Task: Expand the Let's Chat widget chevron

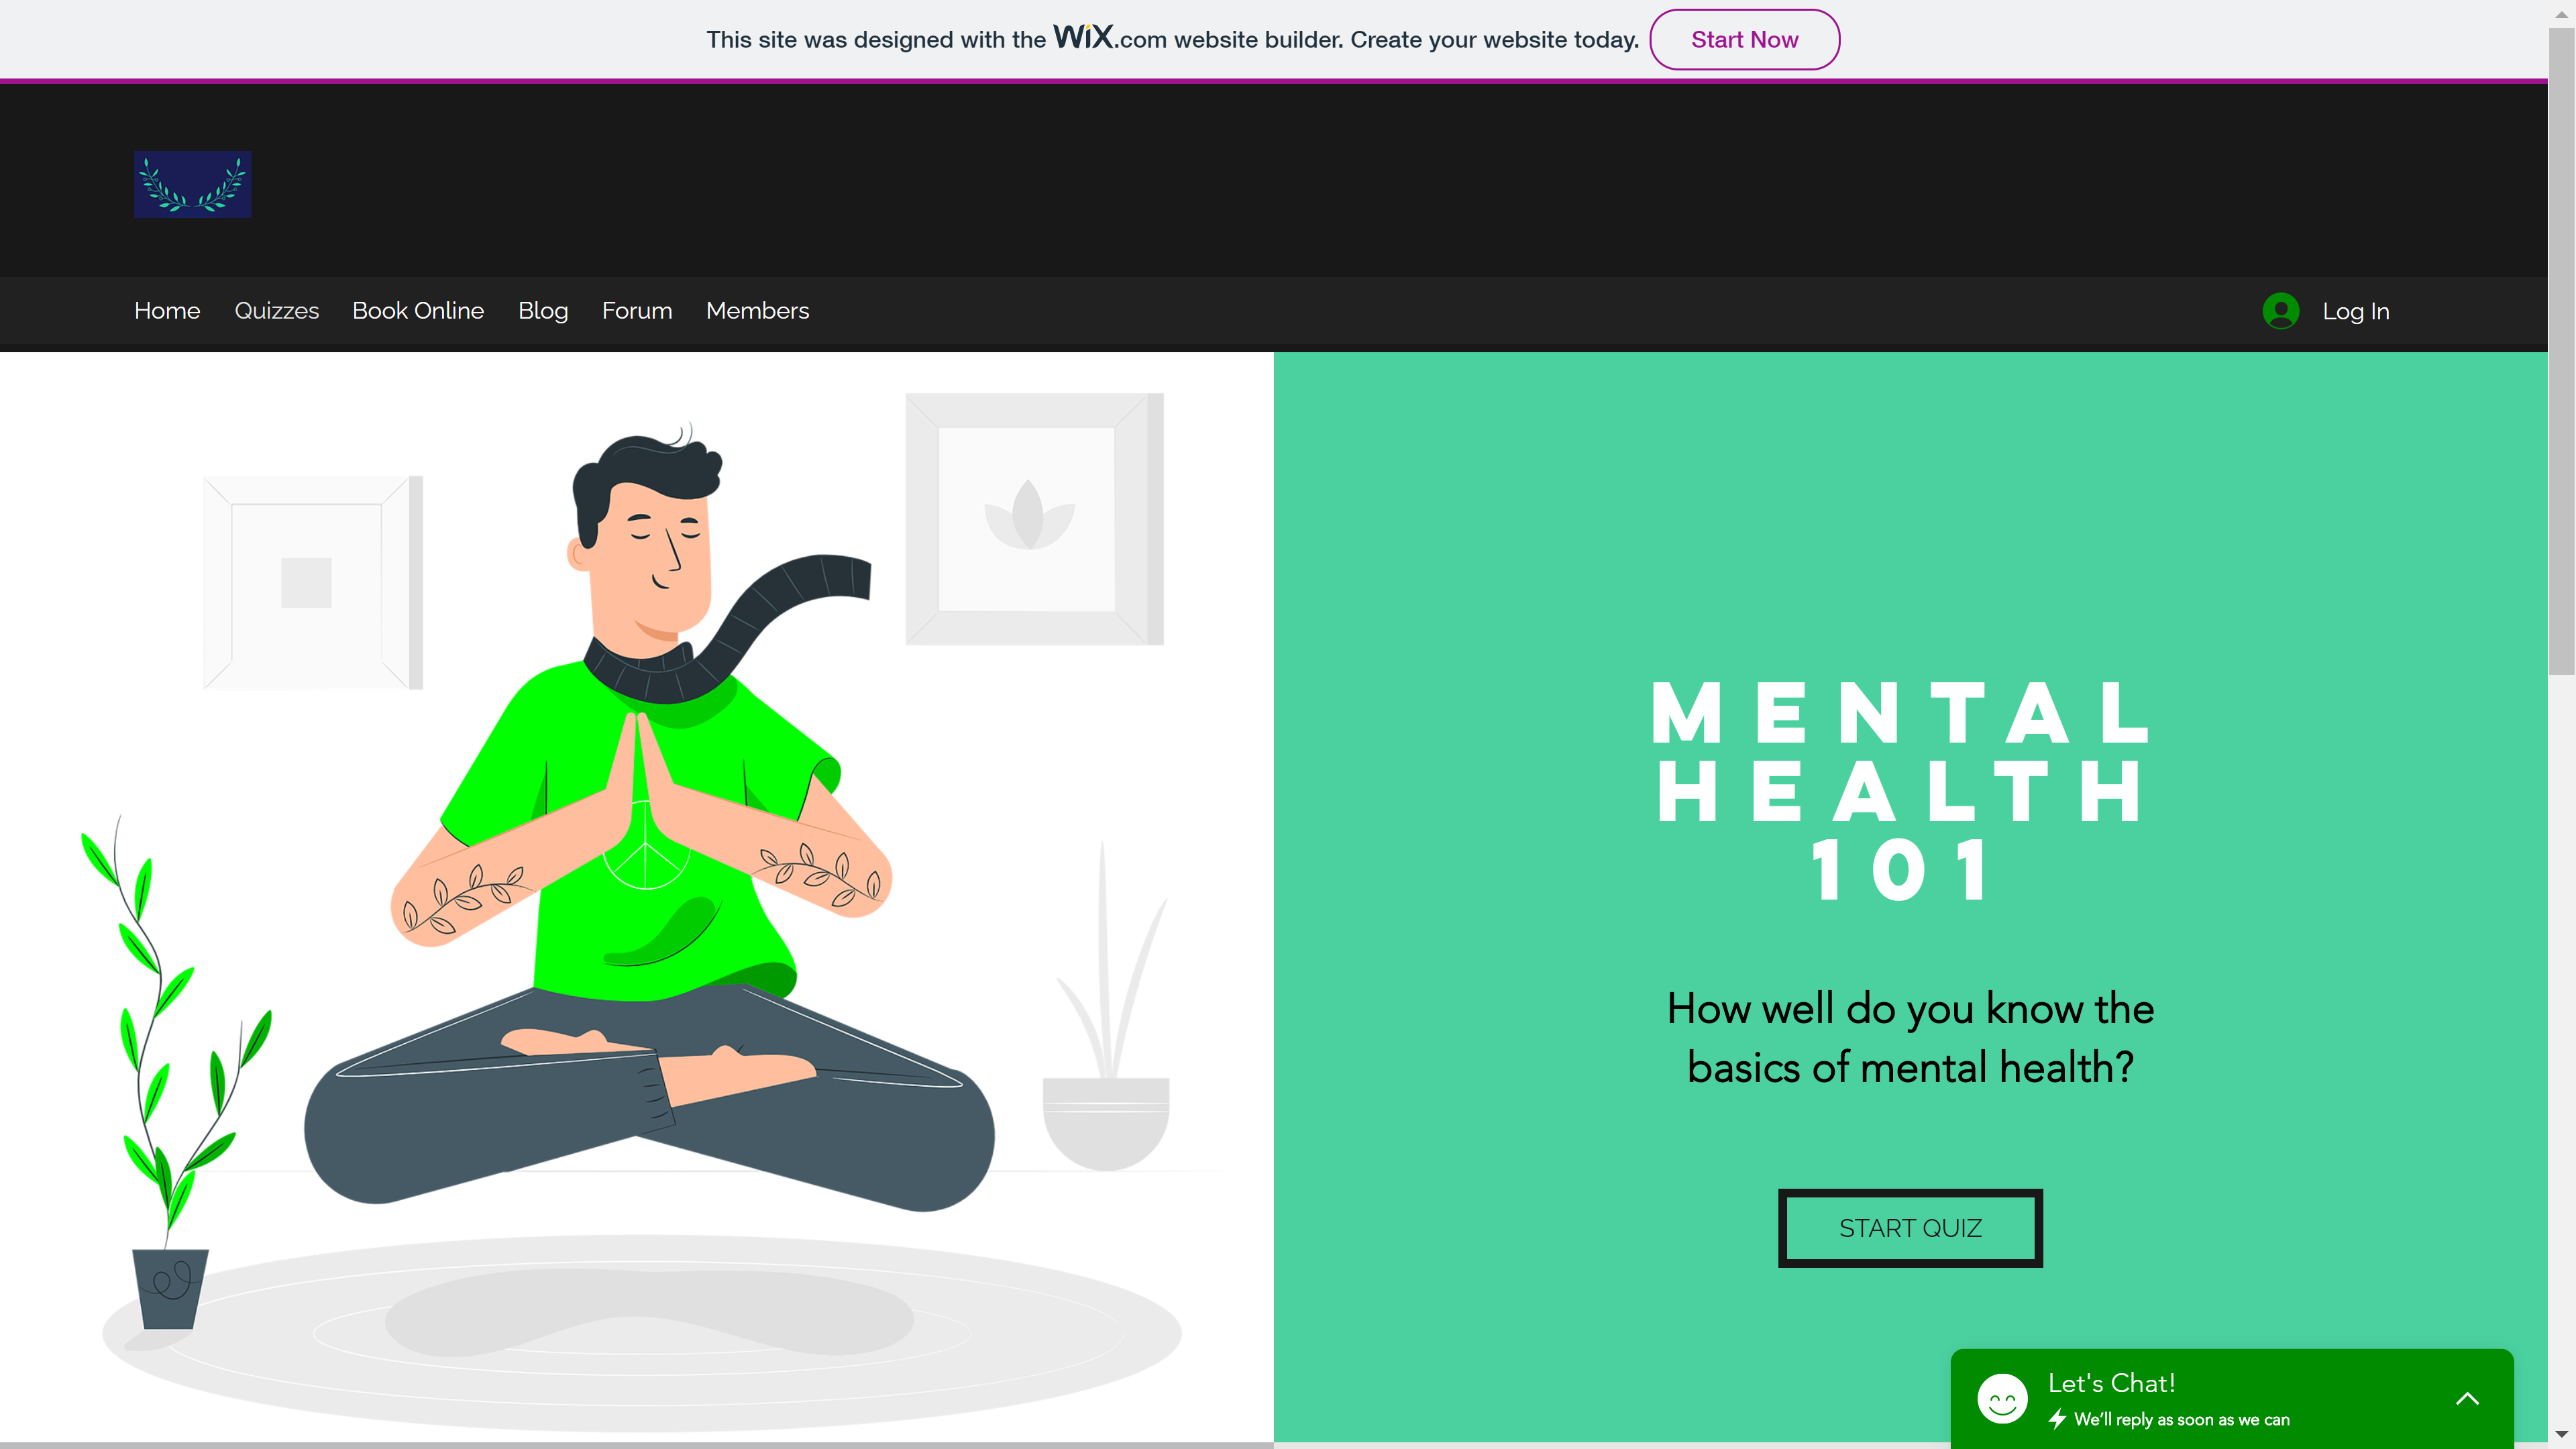Action: pyautogui.click(x=2467, y=1399)
